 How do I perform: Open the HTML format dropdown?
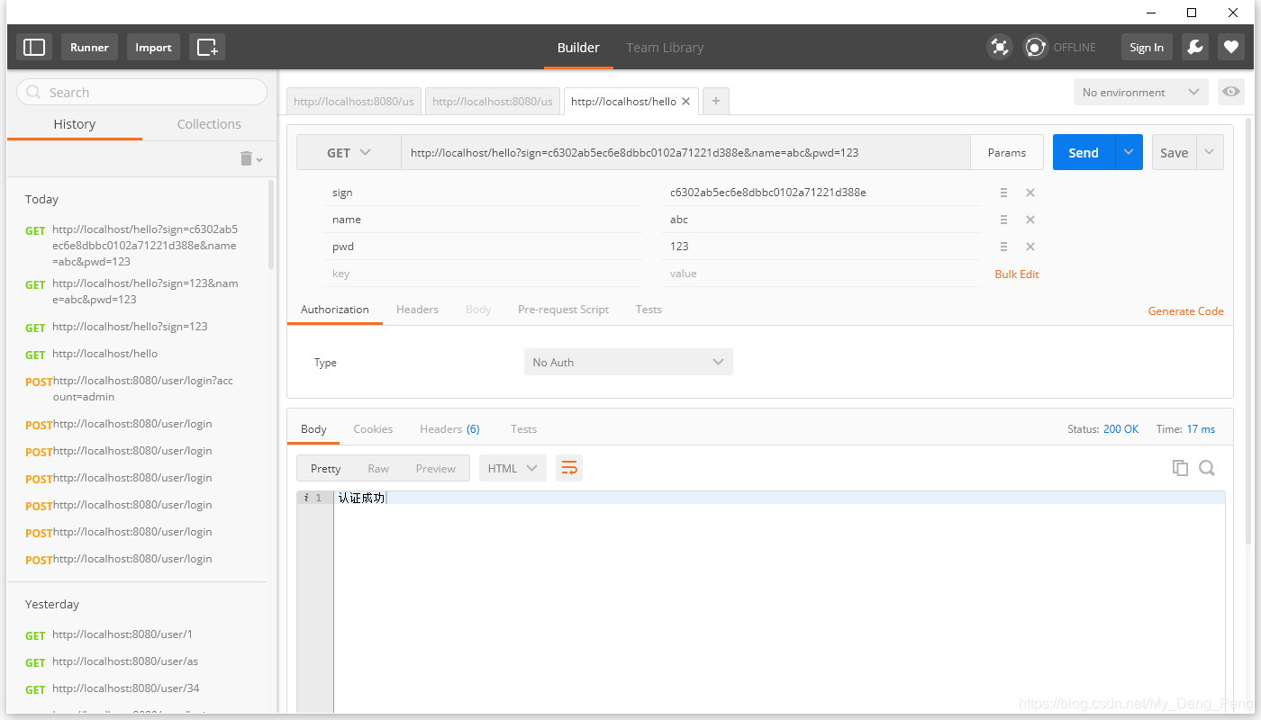pyautogui.click(x=513, y=468)
